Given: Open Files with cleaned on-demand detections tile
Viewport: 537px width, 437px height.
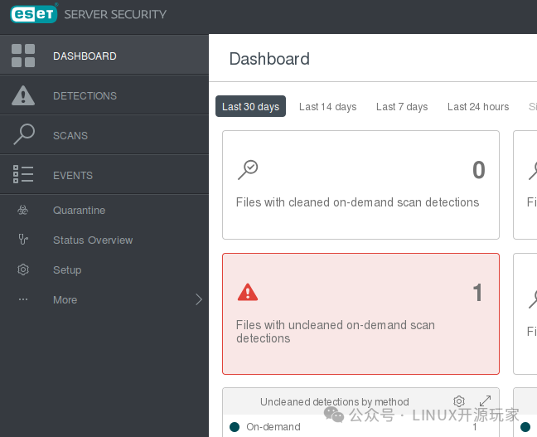Looking at the screenshot, I should point(360,184).
